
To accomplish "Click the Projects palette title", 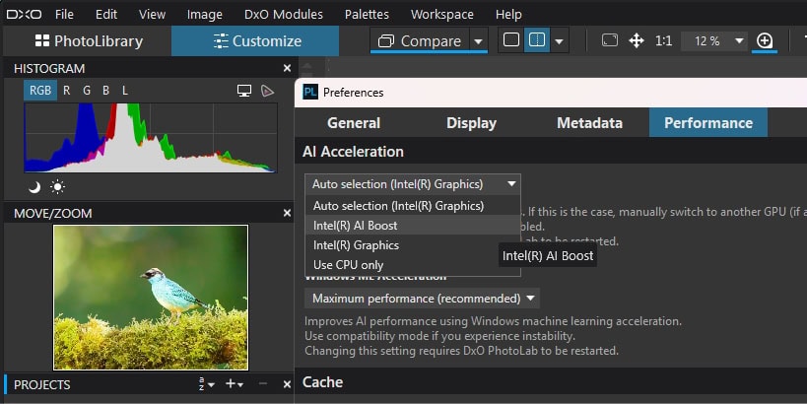I will click(x=42, y=384).
